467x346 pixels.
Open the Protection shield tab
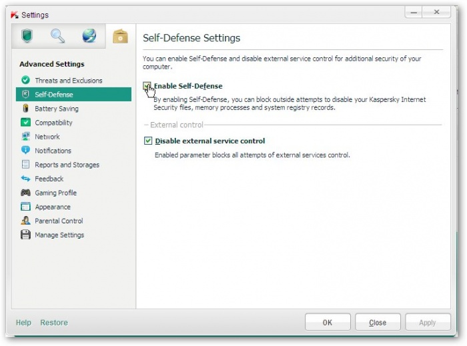click(27, 36)
